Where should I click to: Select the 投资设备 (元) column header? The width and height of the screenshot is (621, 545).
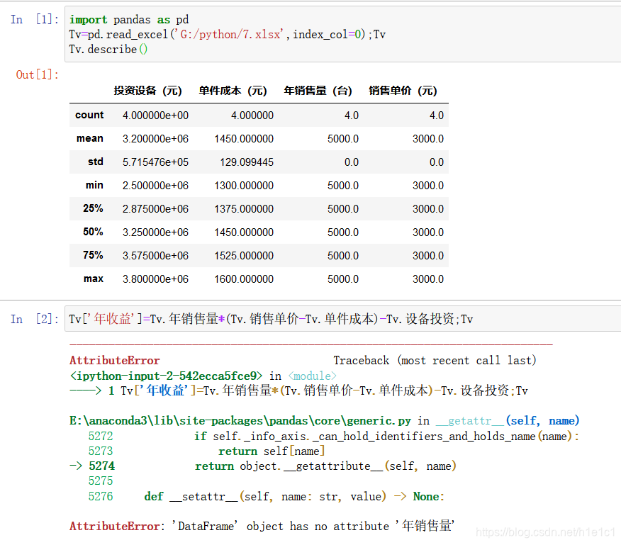tap(149, 91)
